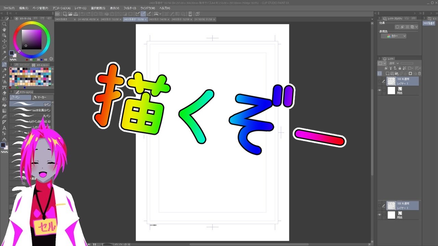
Task: Select the Airbrush tool
Action: 4,82
